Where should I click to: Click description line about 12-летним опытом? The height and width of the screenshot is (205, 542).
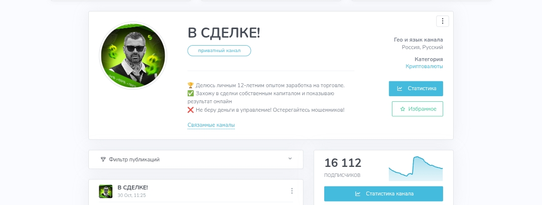[270, 85]
